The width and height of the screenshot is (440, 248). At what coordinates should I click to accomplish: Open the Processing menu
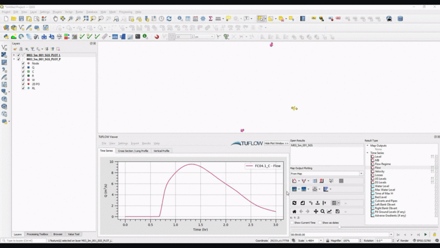click(125, 12)
